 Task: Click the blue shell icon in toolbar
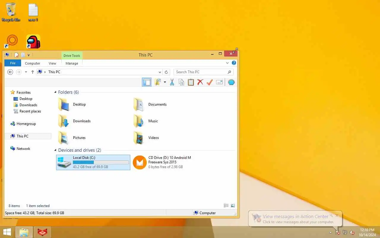tap(231, 82)
